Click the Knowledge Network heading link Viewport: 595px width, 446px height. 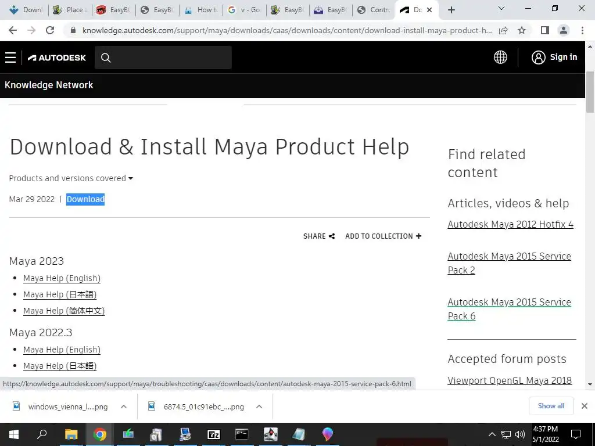tap(49, 85)
